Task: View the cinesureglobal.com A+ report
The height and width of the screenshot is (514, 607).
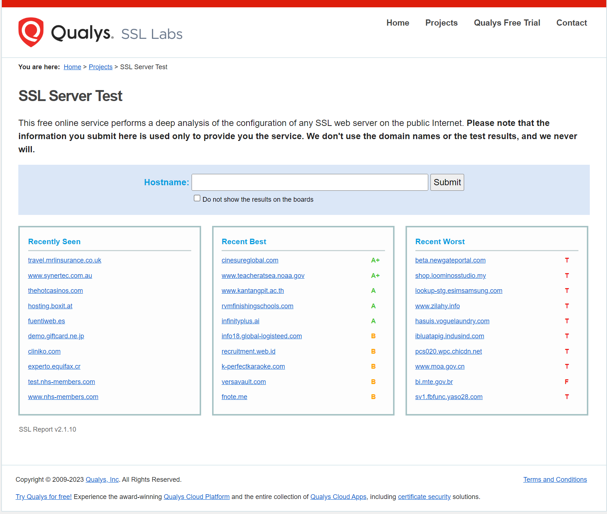Action: pyautogui.click(x=249, y=260)
